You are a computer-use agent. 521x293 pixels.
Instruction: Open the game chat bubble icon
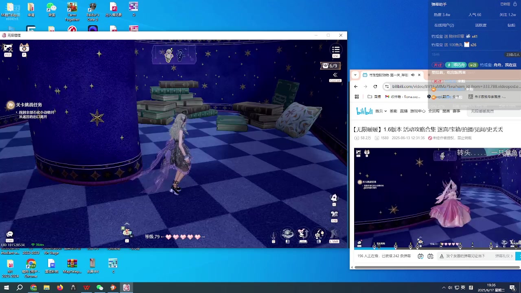click(10, 234)
